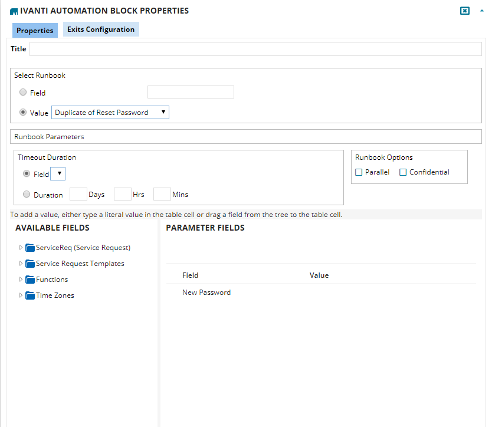Enable the Parallel checkbox

(x=359, y=172)
